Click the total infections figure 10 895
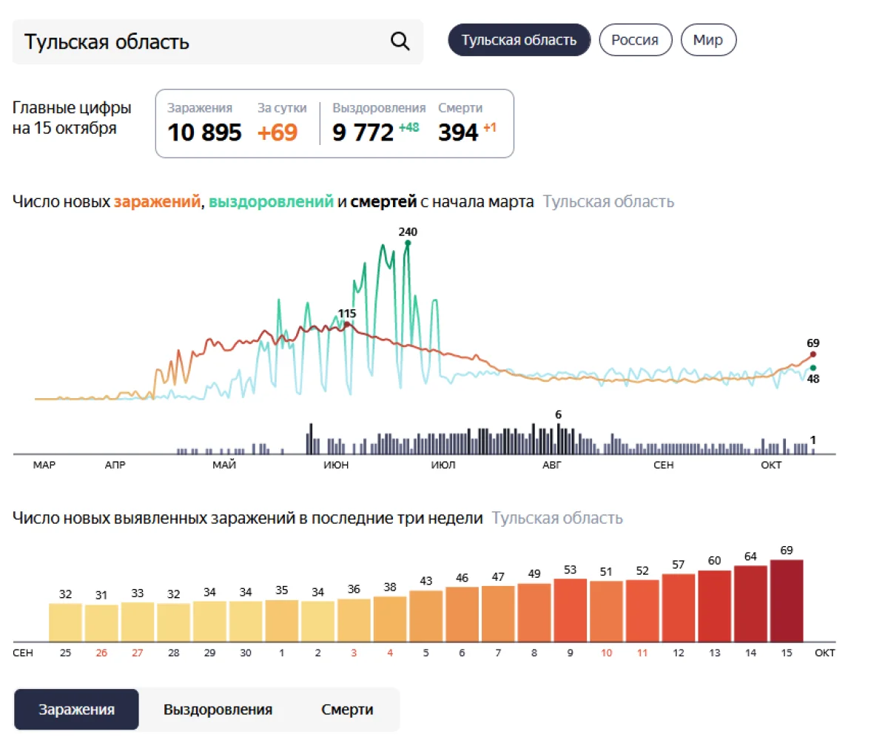This screenshot has height=737, width=888. click(204, 132)
